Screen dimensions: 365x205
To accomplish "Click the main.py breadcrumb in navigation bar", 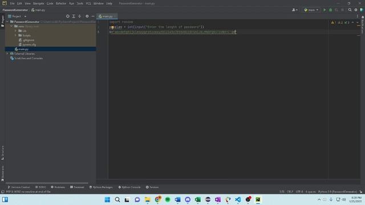I will tap(38, 10).
